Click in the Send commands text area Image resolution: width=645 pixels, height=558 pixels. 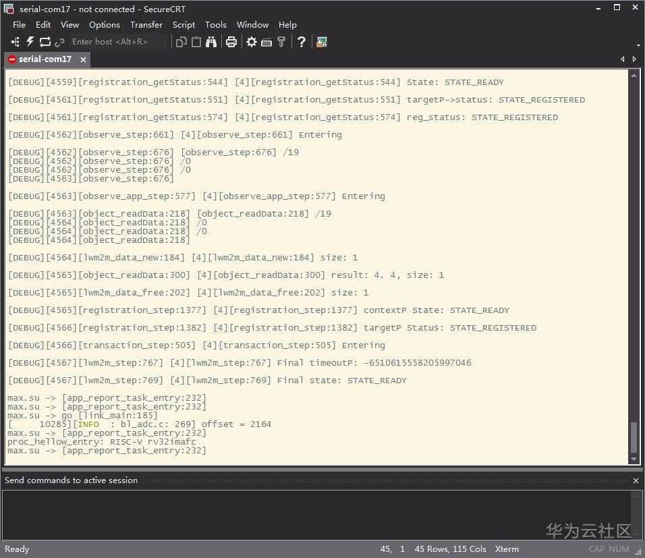point(316,514)
